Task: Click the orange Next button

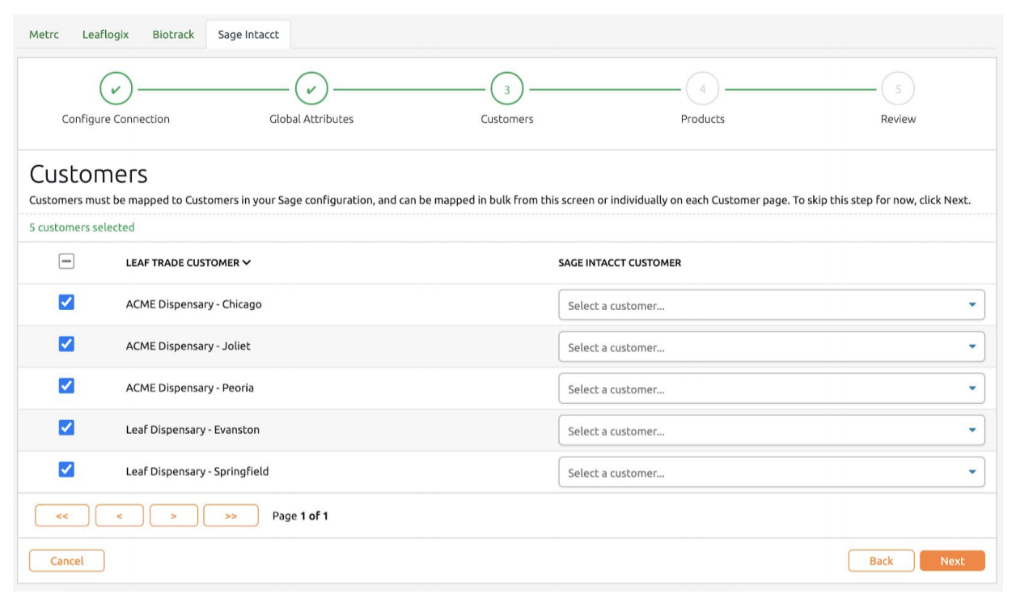Action: (951, 561)
